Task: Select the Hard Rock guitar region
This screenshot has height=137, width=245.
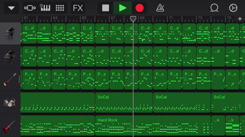Action: (153, 125)
